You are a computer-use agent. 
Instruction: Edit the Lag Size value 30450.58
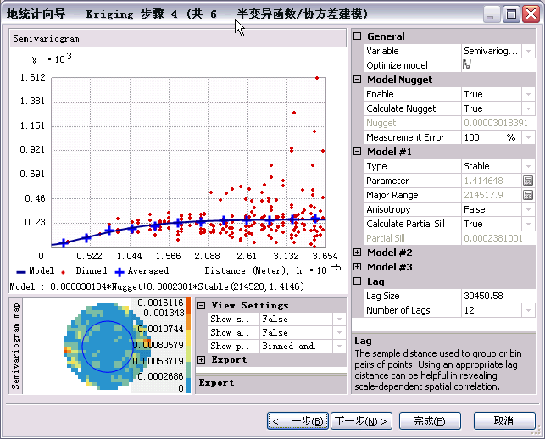coord(498,296)
